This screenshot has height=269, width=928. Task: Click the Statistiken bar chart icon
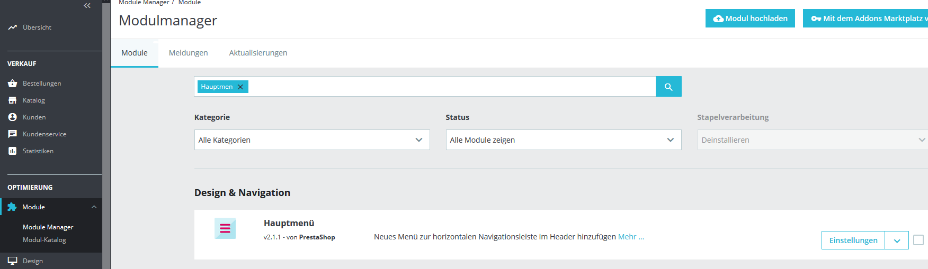13,151
